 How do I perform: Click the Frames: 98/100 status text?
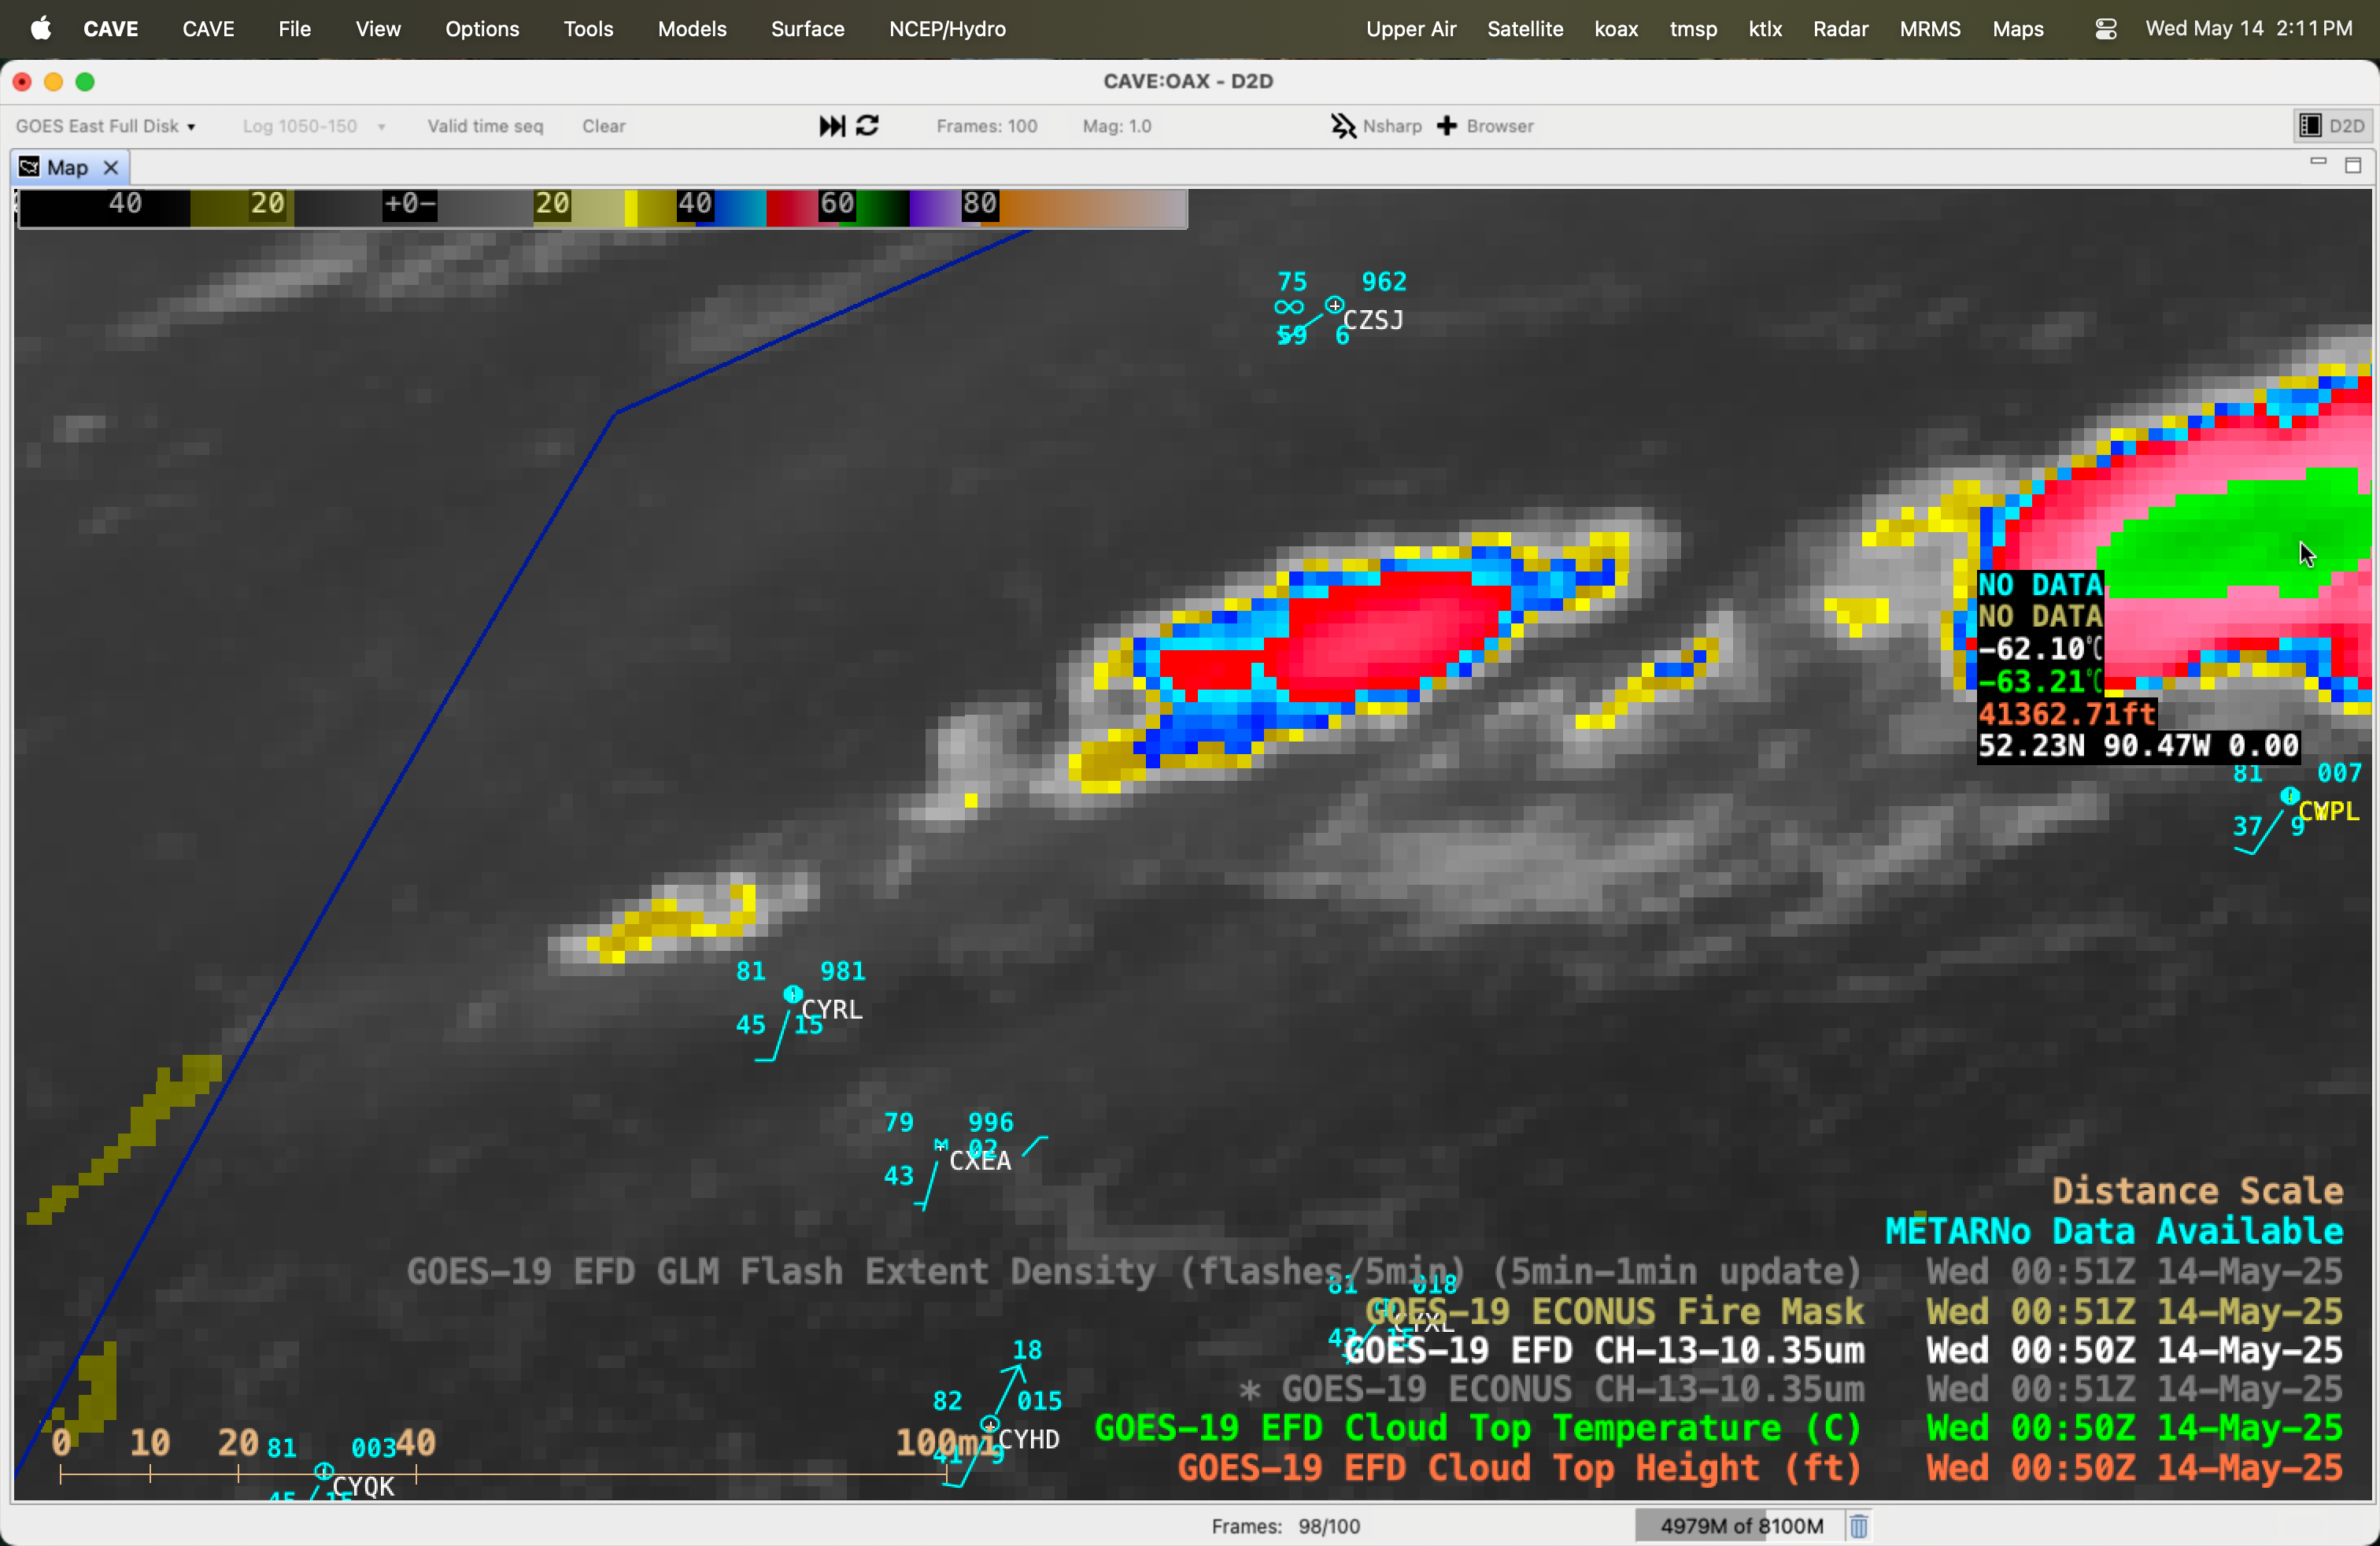pyautogui.click(x=1285, y=1526)
